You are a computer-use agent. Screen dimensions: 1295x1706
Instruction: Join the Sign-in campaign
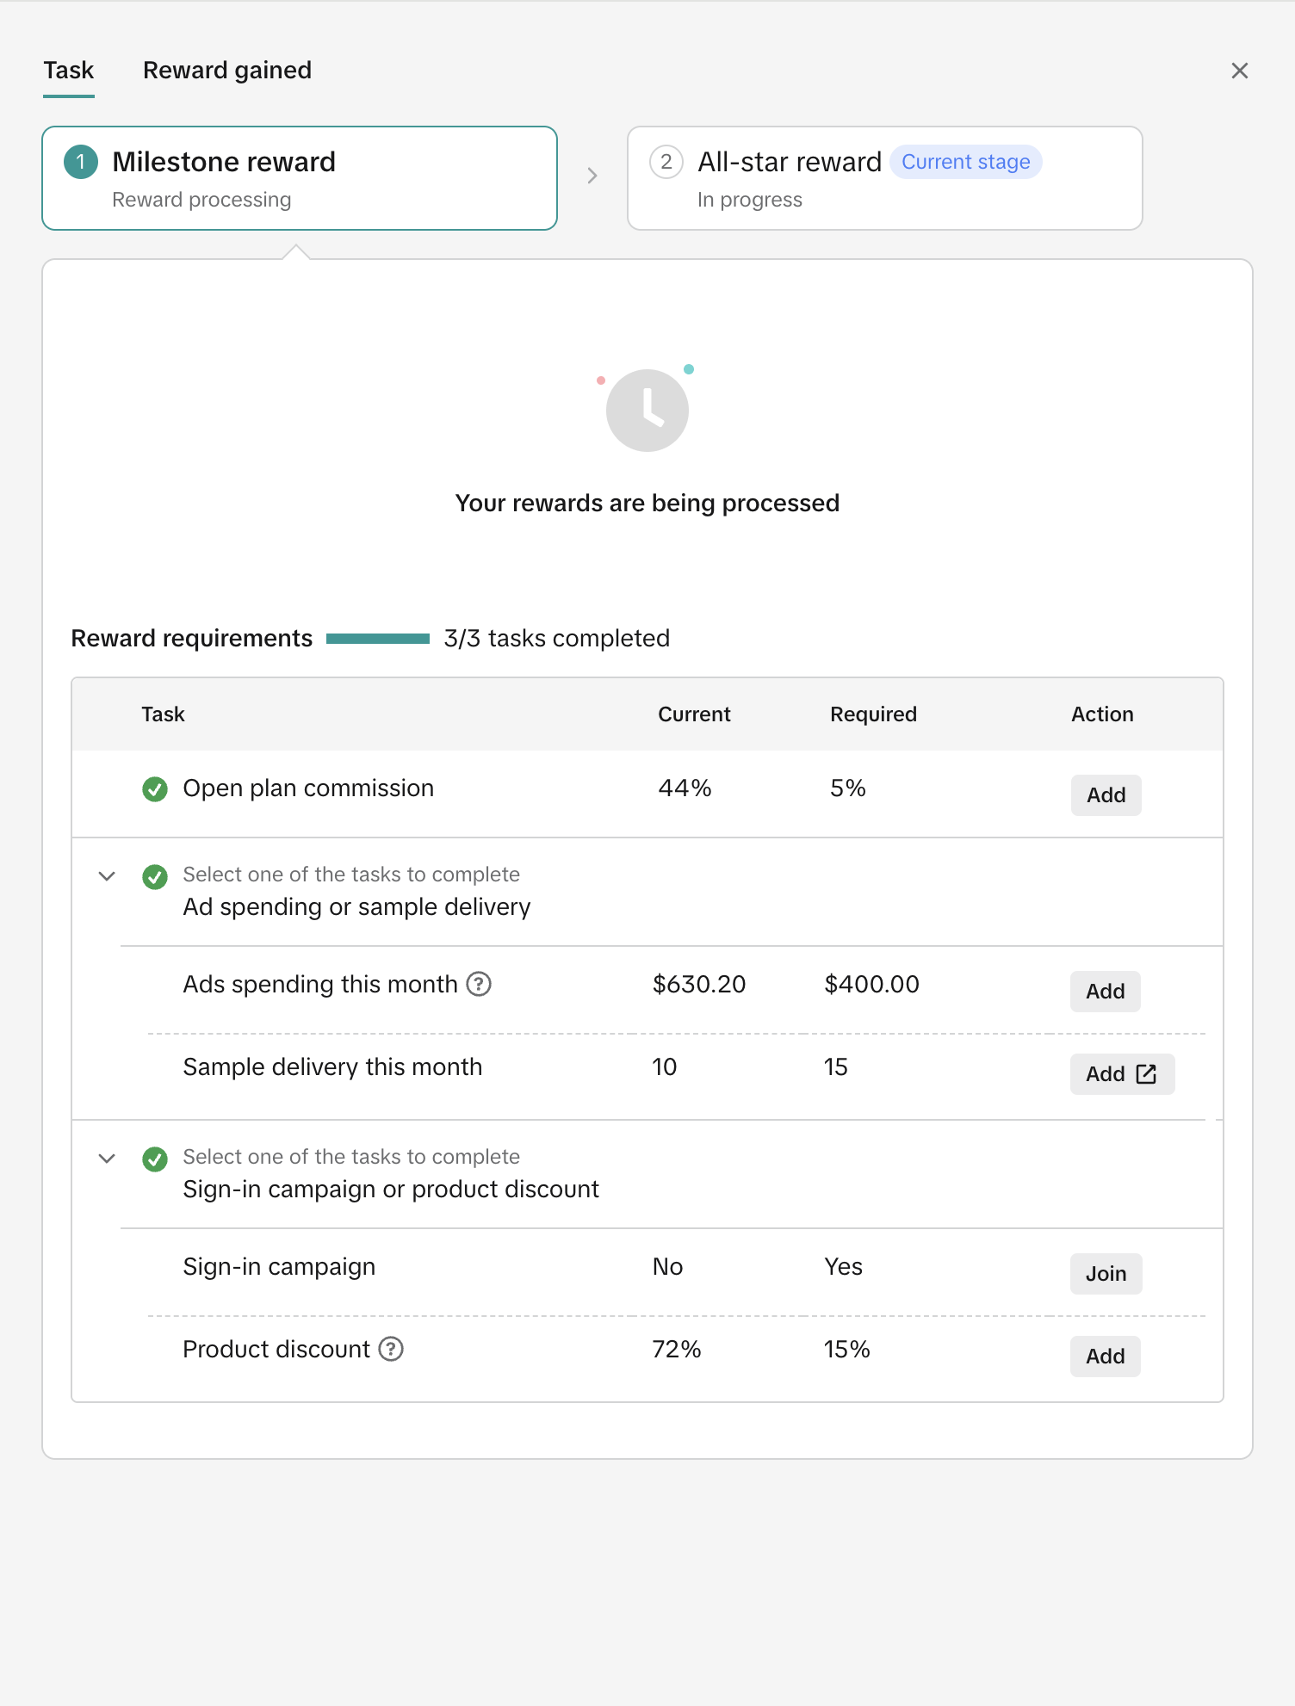point(1106,1274)
